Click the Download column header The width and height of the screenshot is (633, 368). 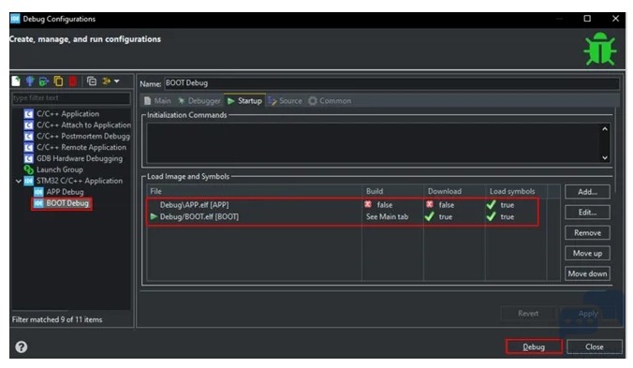coord(454,191)
